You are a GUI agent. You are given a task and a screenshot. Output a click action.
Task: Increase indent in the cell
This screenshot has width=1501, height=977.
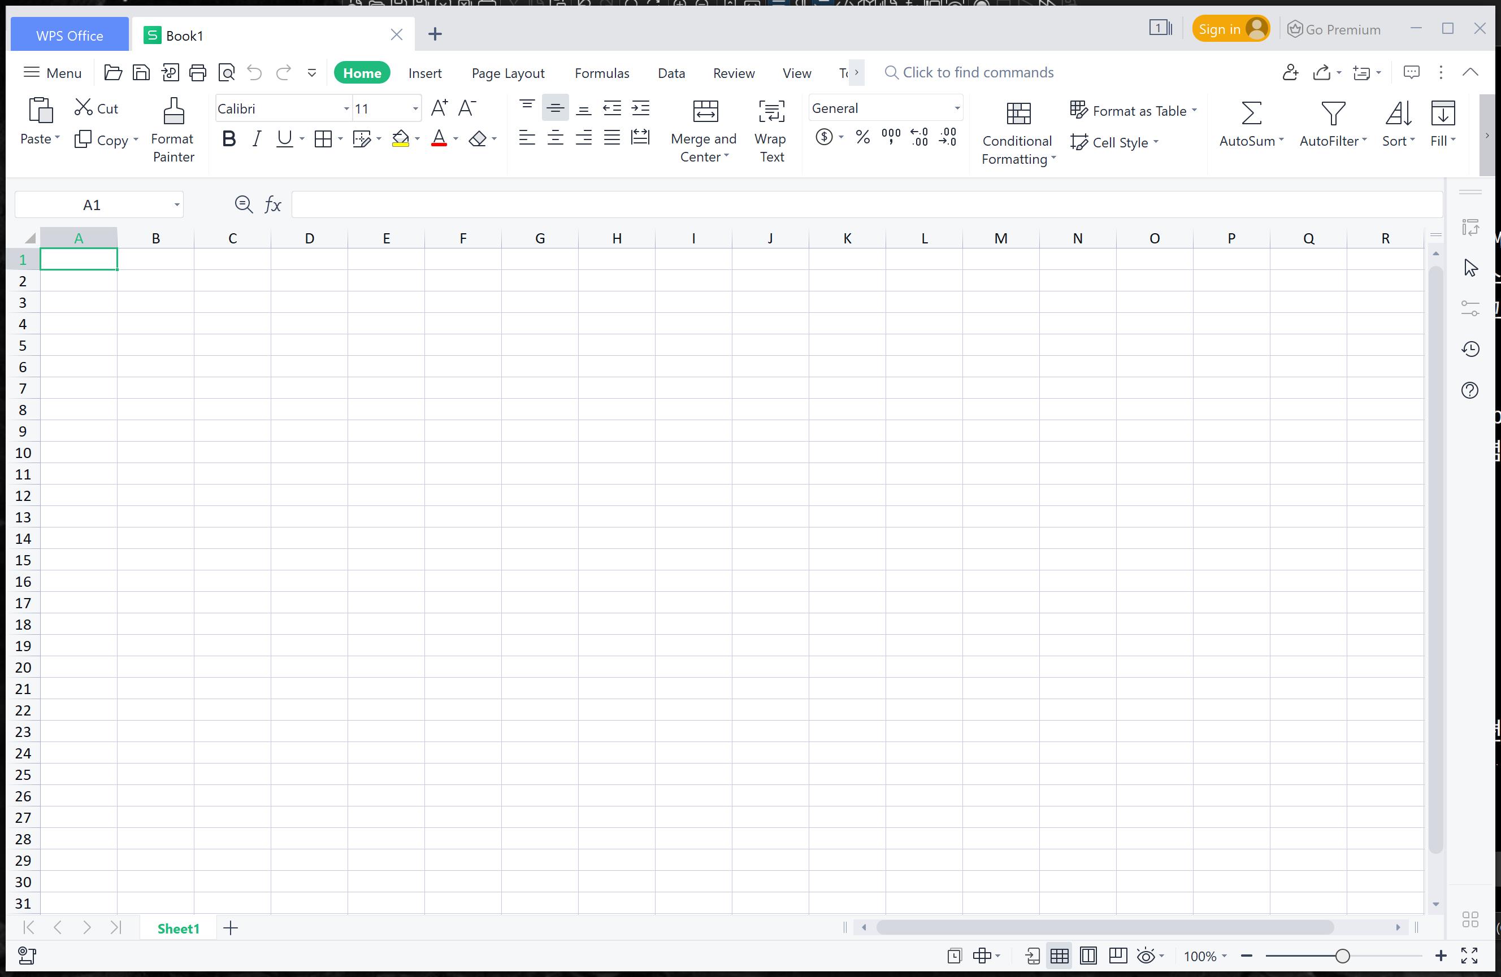click(641, 108)
